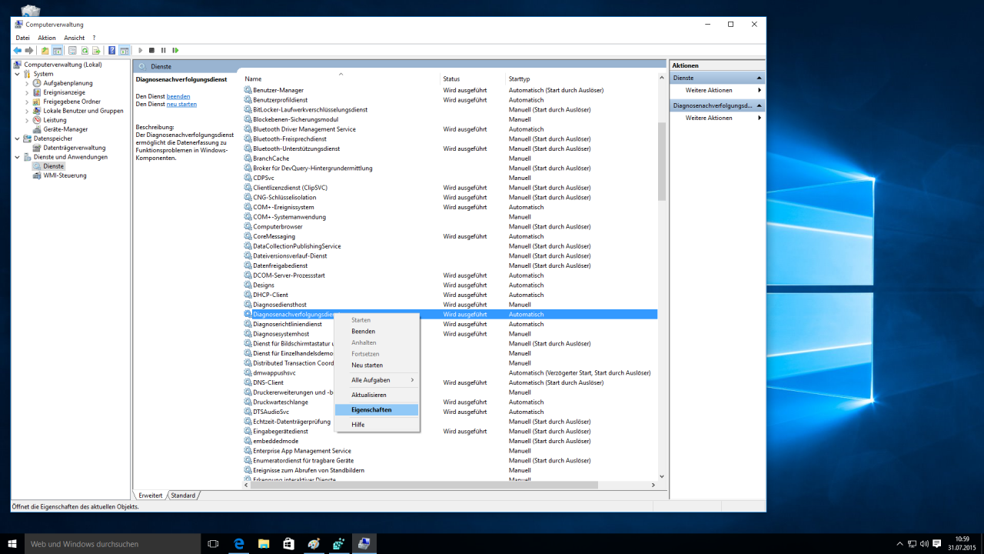Expand Aufgabenplanung in the tree
The width and height of the screenshot is (984, 554).
27,83
